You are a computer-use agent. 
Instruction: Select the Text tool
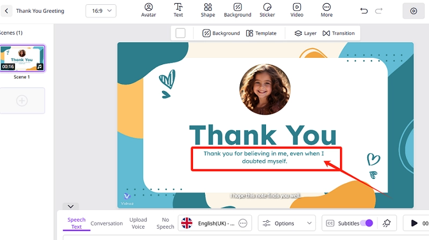(178, 10)
